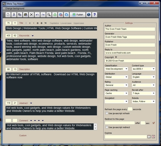Insert copyright symbol in Title row
Image resolution: width=161 pixels, height=146 pixels.
pos(38,23)
